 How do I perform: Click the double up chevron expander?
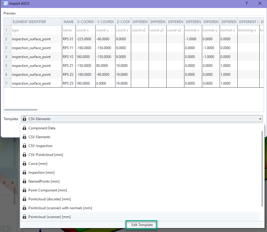[12, 183]
